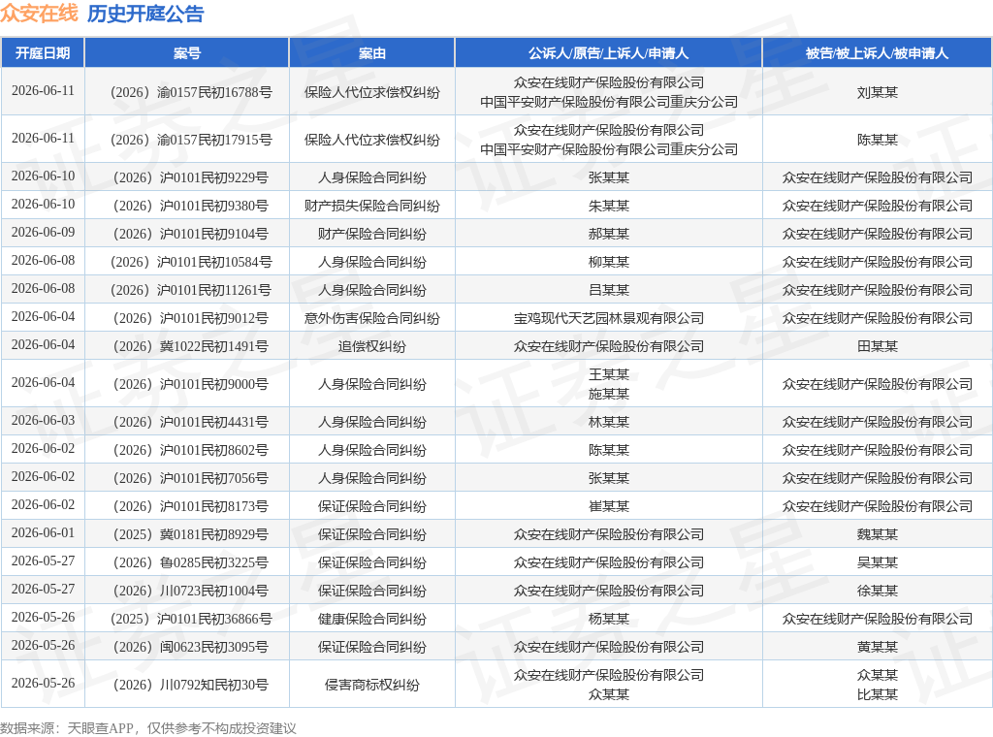
Task: Select case number 沪0101民初9000号
Action: click(191, 384)
